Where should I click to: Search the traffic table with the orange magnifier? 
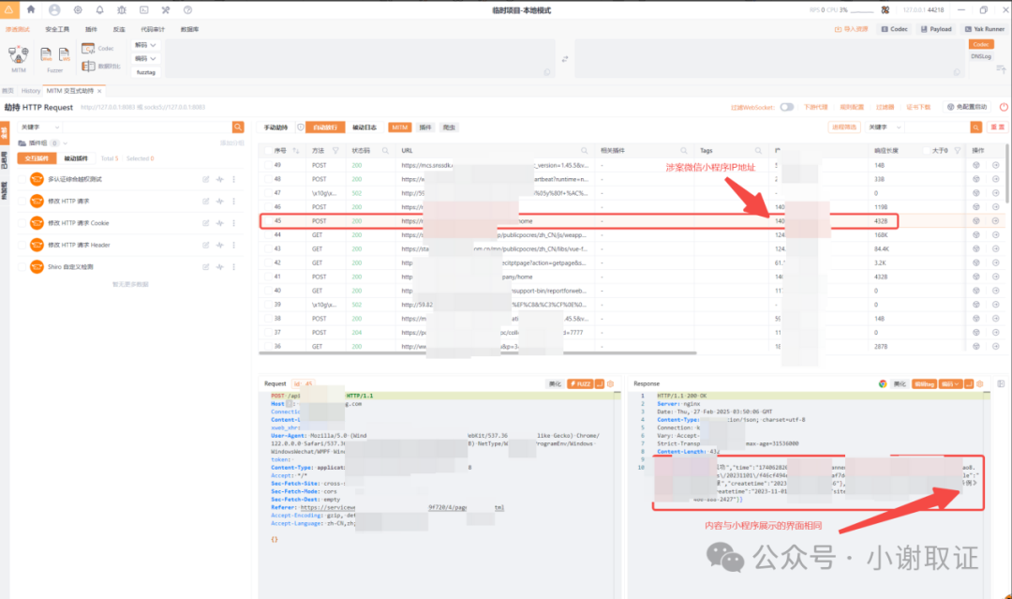(975, 127)
